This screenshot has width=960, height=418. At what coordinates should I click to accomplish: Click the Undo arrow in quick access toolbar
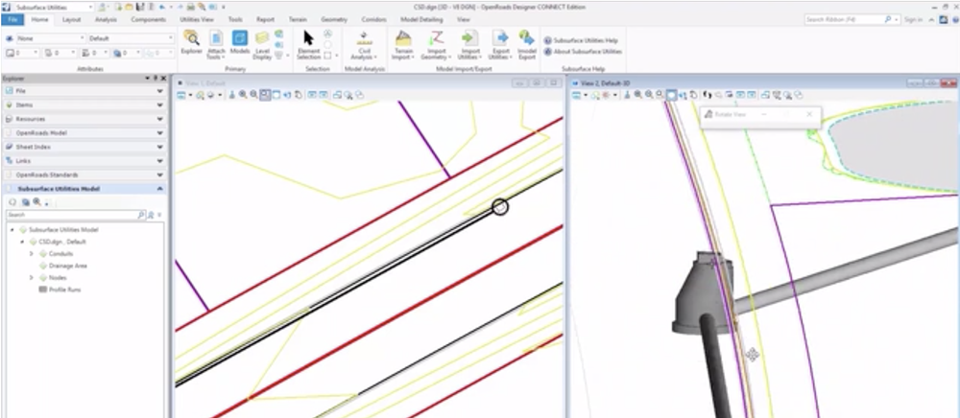pyautogui.click(x=161, y=7)
